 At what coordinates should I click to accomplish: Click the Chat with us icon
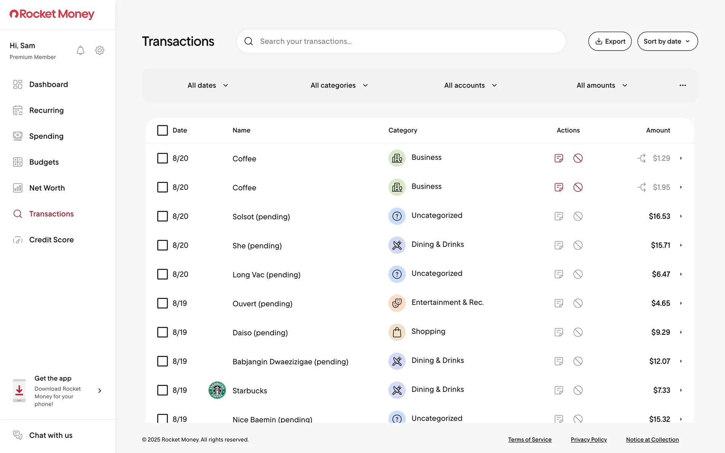click(x=18, y=435)
